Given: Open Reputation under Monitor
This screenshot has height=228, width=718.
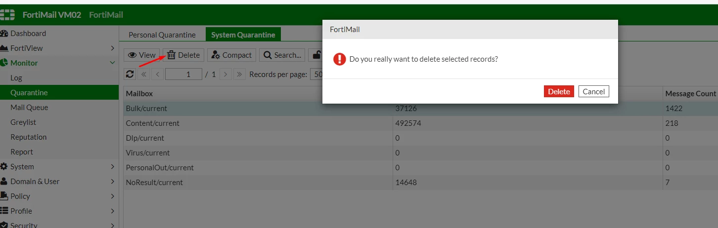Looking at the screenshot, I should click(x=29, y=137).
